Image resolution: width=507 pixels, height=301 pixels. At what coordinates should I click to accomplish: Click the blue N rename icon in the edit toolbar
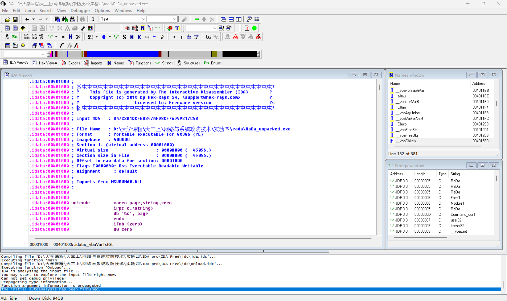(71, 37)
